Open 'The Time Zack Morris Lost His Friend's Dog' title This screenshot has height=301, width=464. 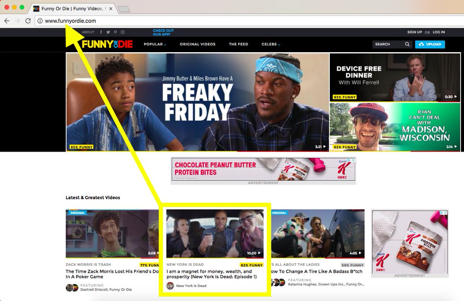[112, 274]
